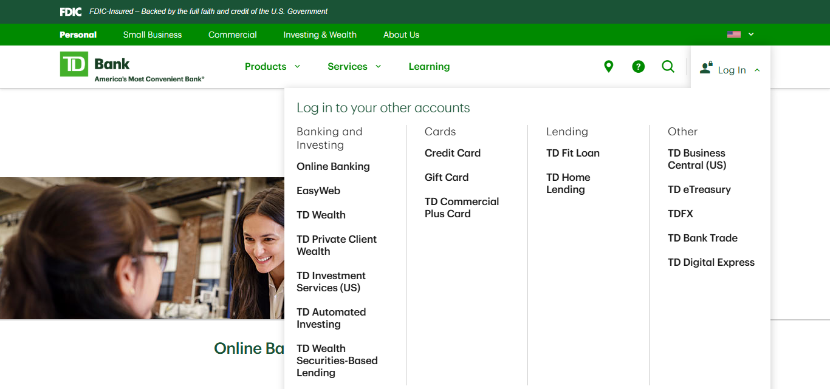Select the Personal tab
Screen dimensions: 830x389
78,35
